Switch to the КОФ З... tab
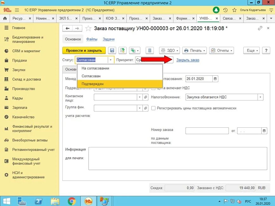 point(113,18)
